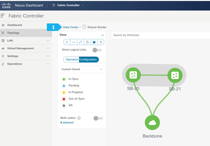Image resolution: width=210 pixels, height=146 pixels.
Task: Click the SB-21 label text
Action: [x=175, y=89]
